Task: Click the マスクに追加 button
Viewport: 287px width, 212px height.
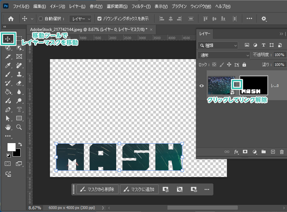Action: click(139, 189)
